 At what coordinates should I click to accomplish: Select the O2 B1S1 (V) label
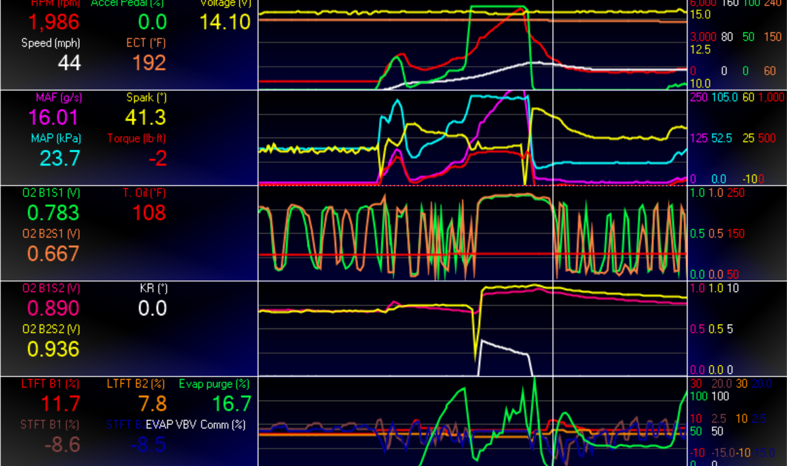pos(51,193)
